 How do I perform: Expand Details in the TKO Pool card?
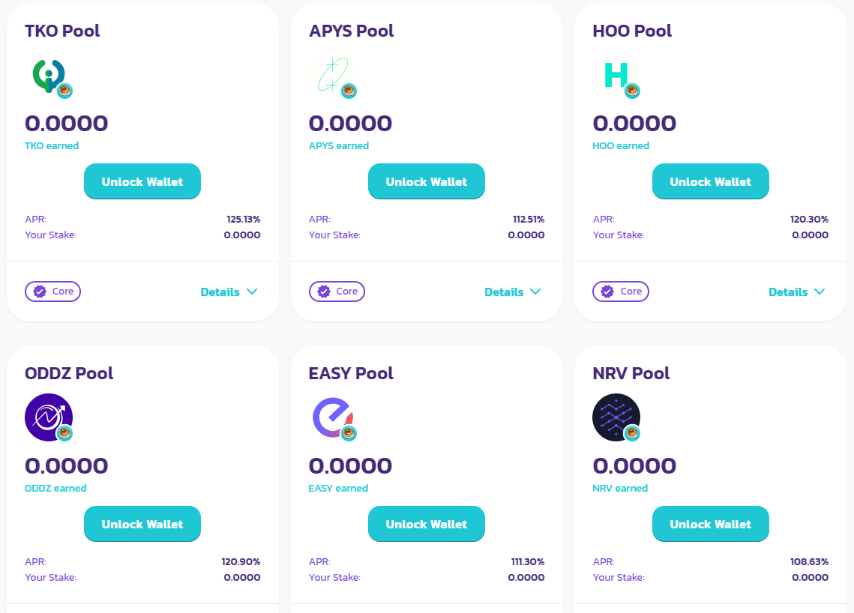tap(229, 292)
